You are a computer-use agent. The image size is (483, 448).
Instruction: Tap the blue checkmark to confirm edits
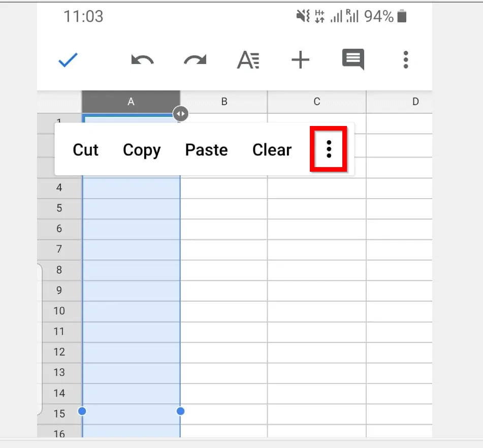pos(68,60)
